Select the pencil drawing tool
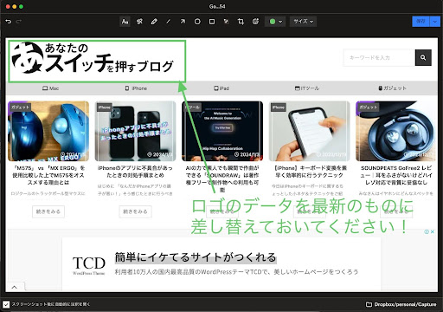This screenshot has height=312, width=443. pyautogui.click(x=154, y=22)
